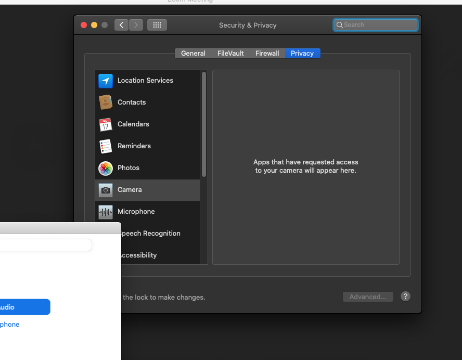Switch to the FileVault tab
The height and width of the screenshot is (360, 462).
coord(230,53)
